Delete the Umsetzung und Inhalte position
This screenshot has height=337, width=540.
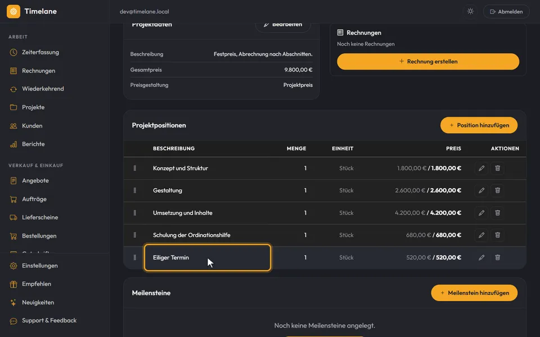(x=498, y=213)
